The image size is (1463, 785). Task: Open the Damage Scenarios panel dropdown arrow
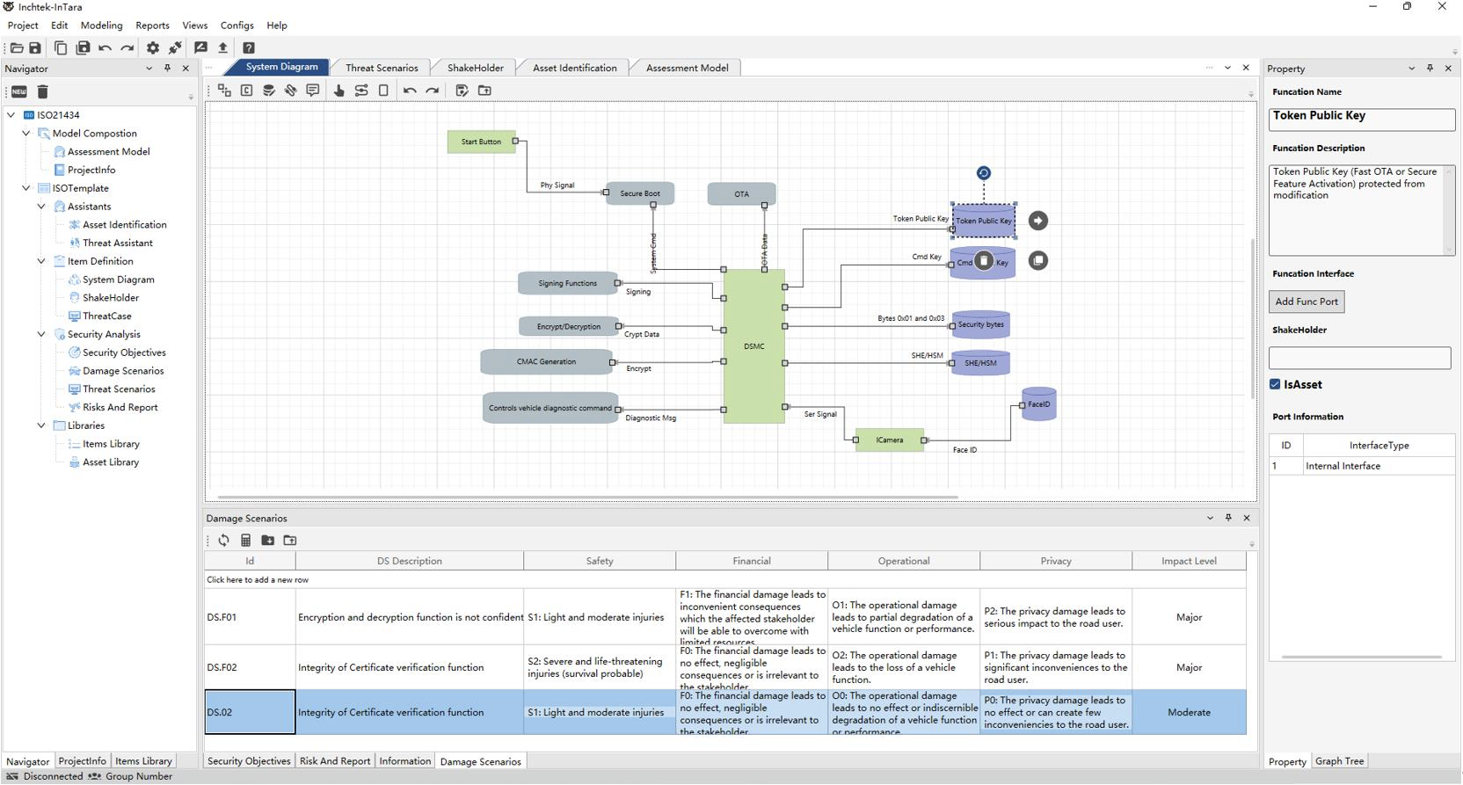(x=1210, y=518)
